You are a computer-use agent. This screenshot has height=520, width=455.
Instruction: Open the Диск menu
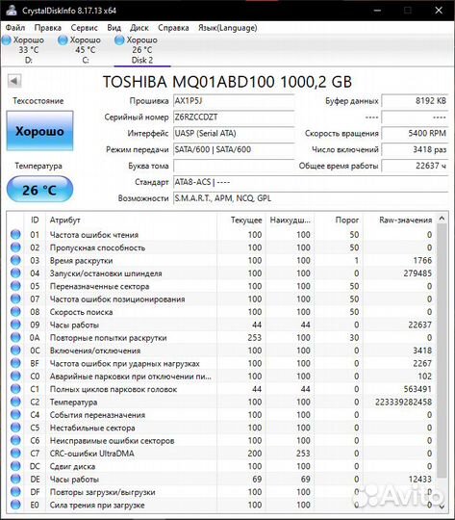[x=139, y=28]
